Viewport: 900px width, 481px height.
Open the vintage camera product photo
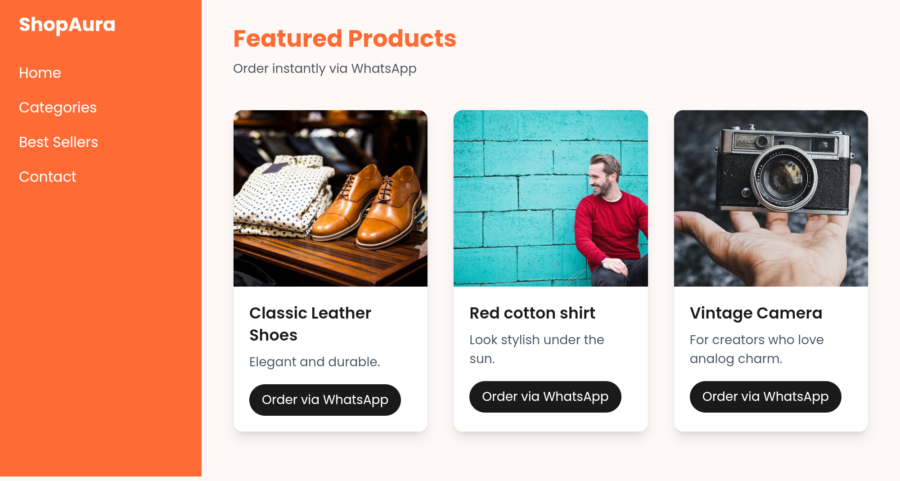(770, 198)
